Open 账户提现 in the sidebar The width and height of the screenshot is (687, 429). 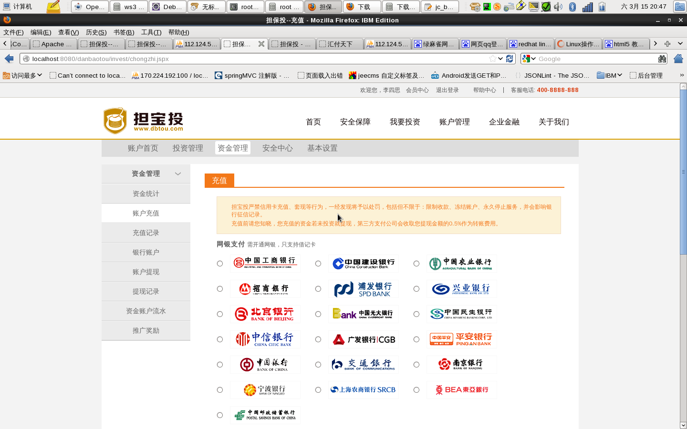point(146,272)
